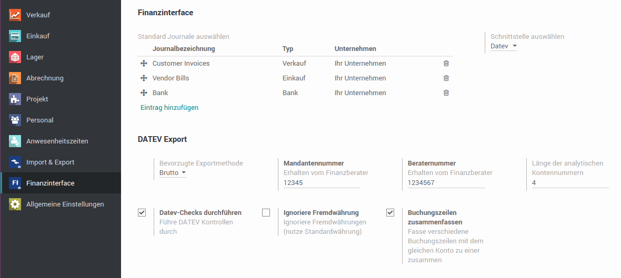Expand the Bevorzugte Exportmethode Brutto dropdown

[x=172, y=173]
